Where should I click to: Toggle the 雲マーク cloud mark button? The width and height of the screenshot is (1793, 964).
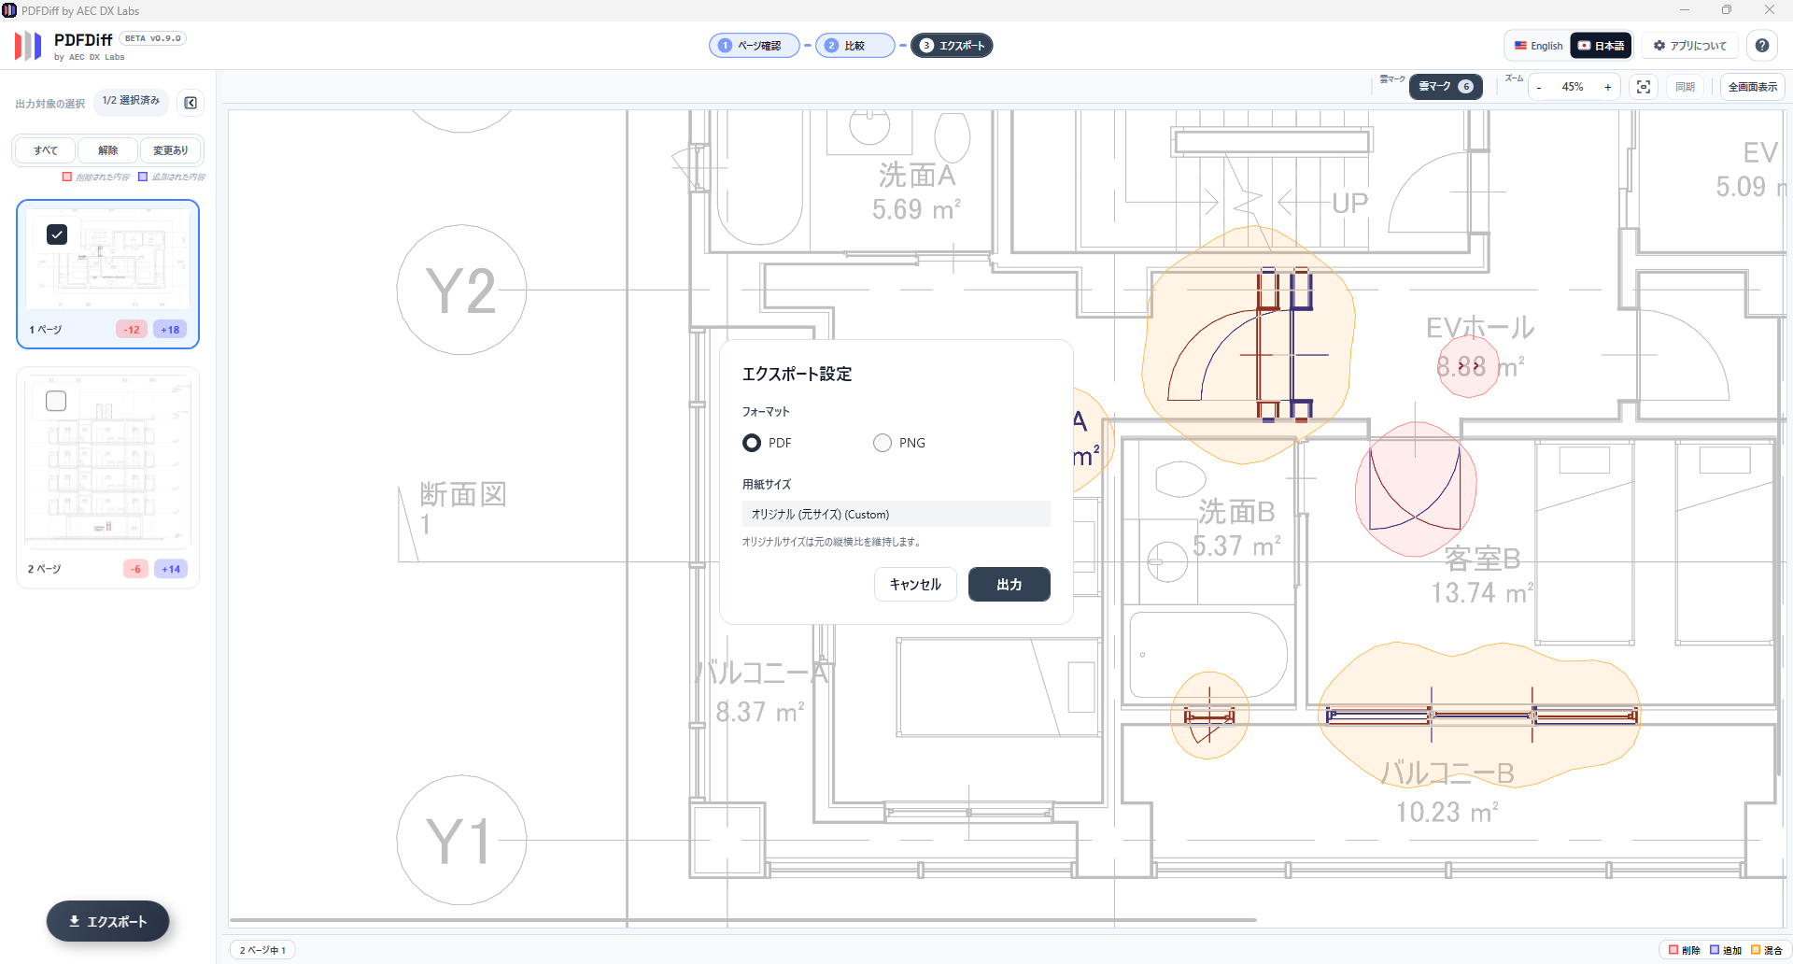click(1445, 87)
